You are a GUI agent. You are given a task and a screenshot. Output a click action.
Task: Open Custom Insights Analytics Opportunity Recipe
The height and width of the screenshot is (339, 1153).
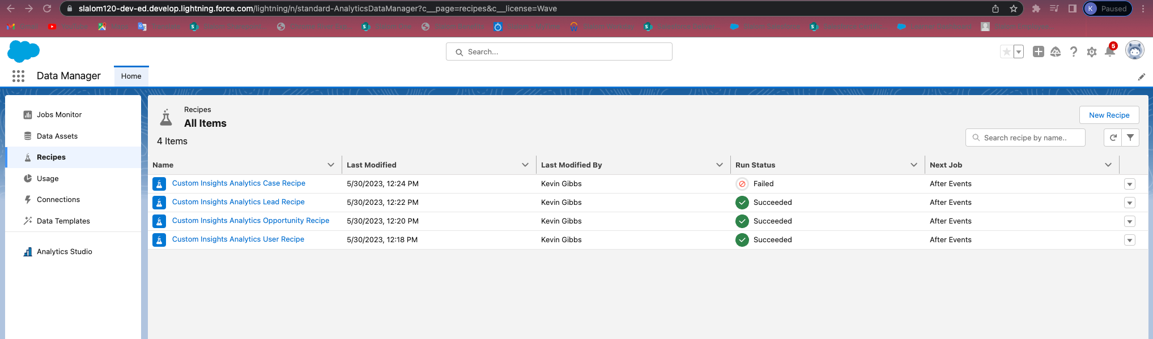250,221
